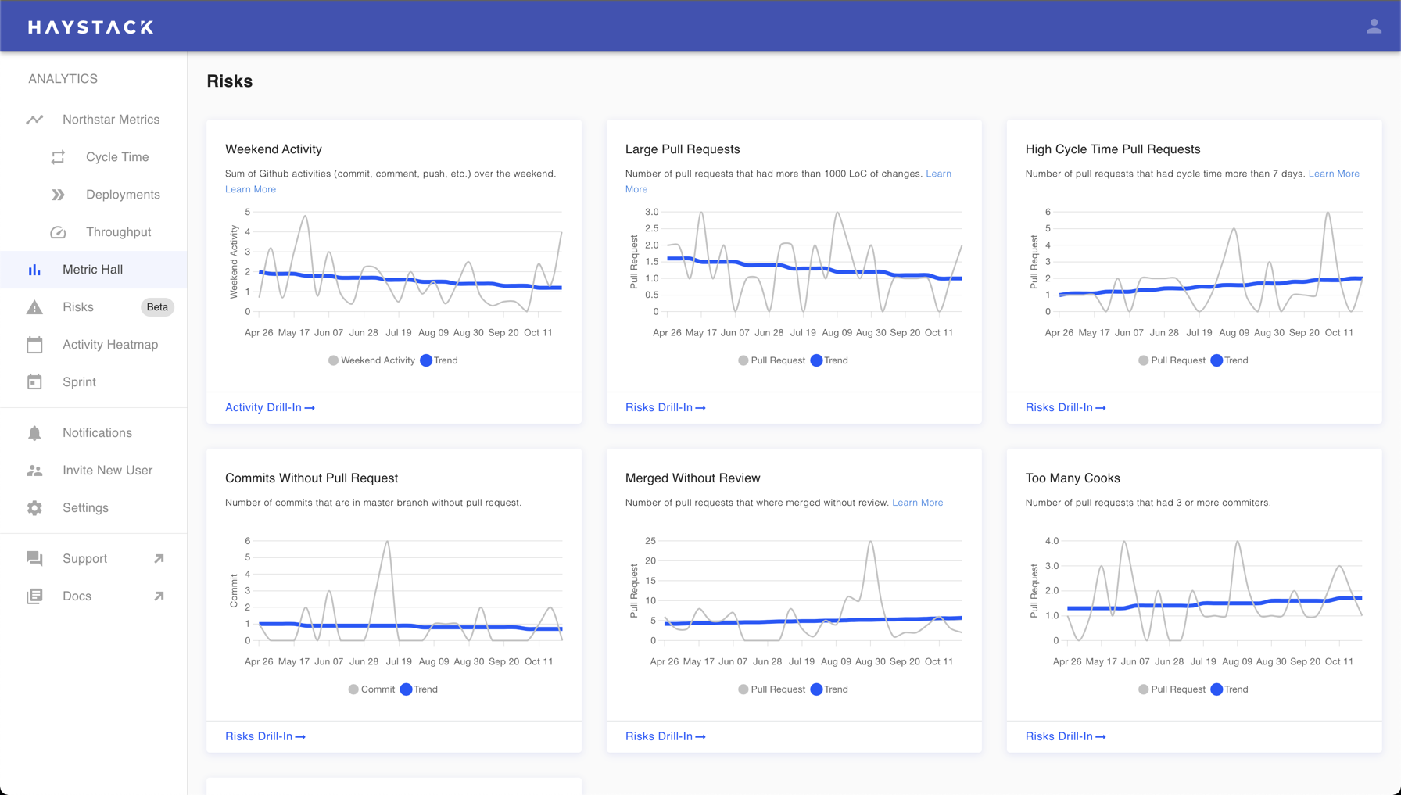Viewport: 1401px width, 795px height.
Task: Open the Activity Heatmap calendar icon
Action: point(34,345)
